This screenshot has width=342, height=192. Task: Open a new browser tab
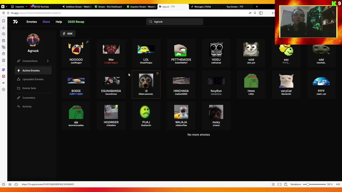257,7
